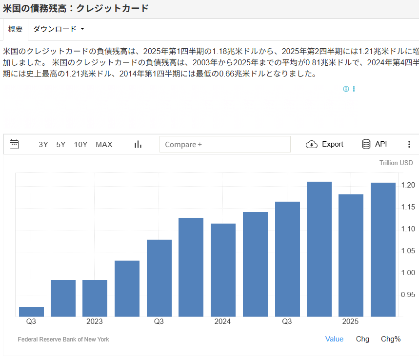The image size is (419, 359).
Task: Click the 1.00 axis value
Action: click(x=408, y=273)
